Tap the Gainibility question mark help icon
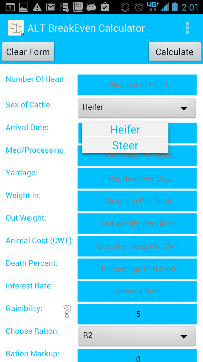 (67, 311)
